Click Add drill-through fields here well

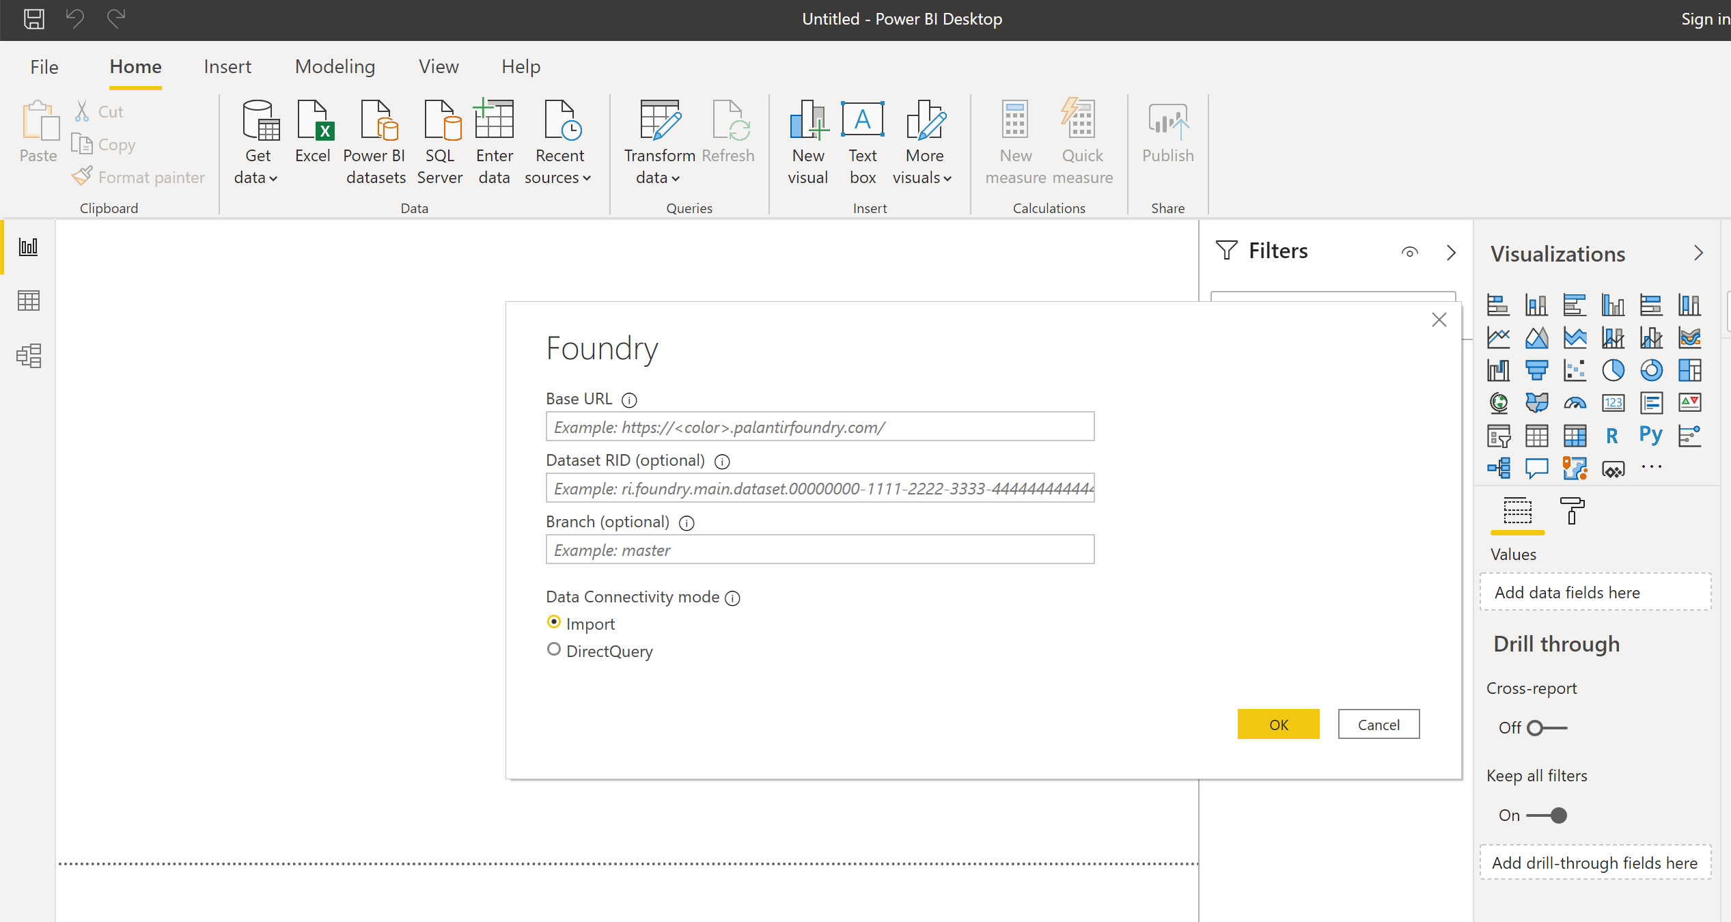(1596, 863)
